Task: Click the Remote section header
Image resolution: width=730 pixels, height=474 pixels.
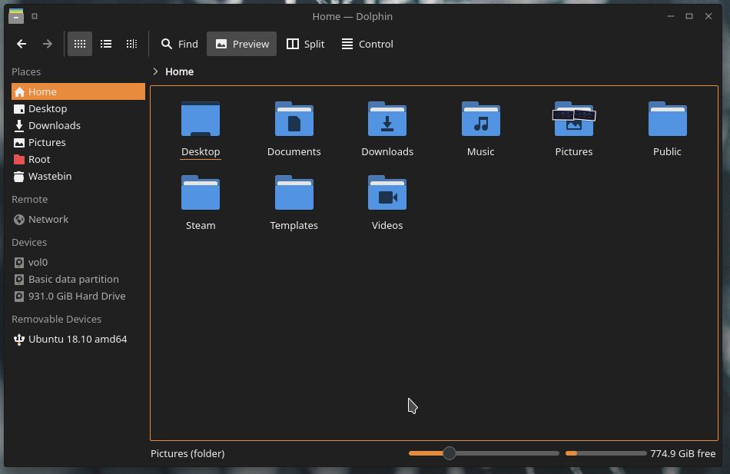Action: (x=29, y=199)
